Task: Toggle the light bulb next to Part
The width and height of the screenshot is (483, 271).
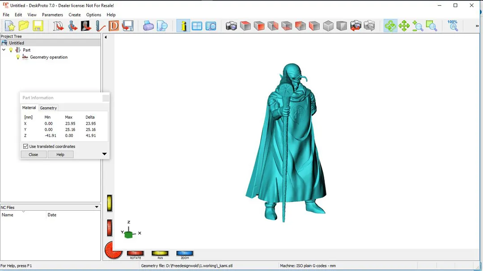Action: (x=11, y=50)
